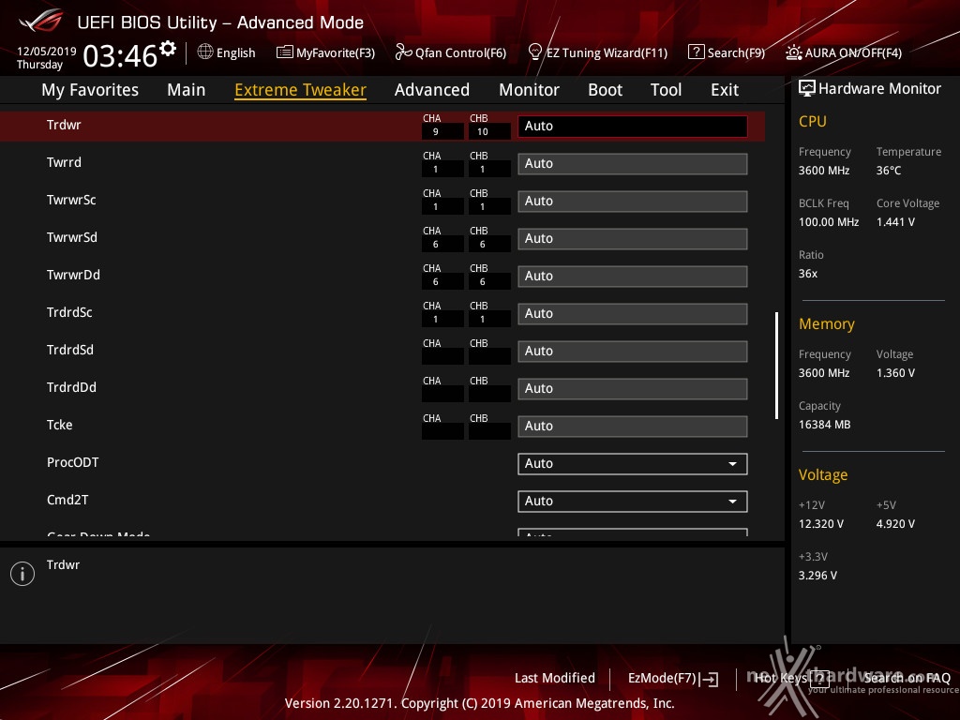Click the Hardware Monitor display icon
The height and width of the screenshot is (720, 960).
[x=807, y=88]
